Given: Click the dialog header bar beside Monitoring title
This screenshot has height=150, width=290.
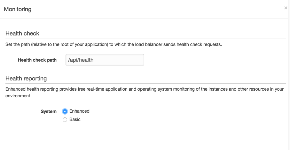Looking at the screenshot, I should point(157,9).
